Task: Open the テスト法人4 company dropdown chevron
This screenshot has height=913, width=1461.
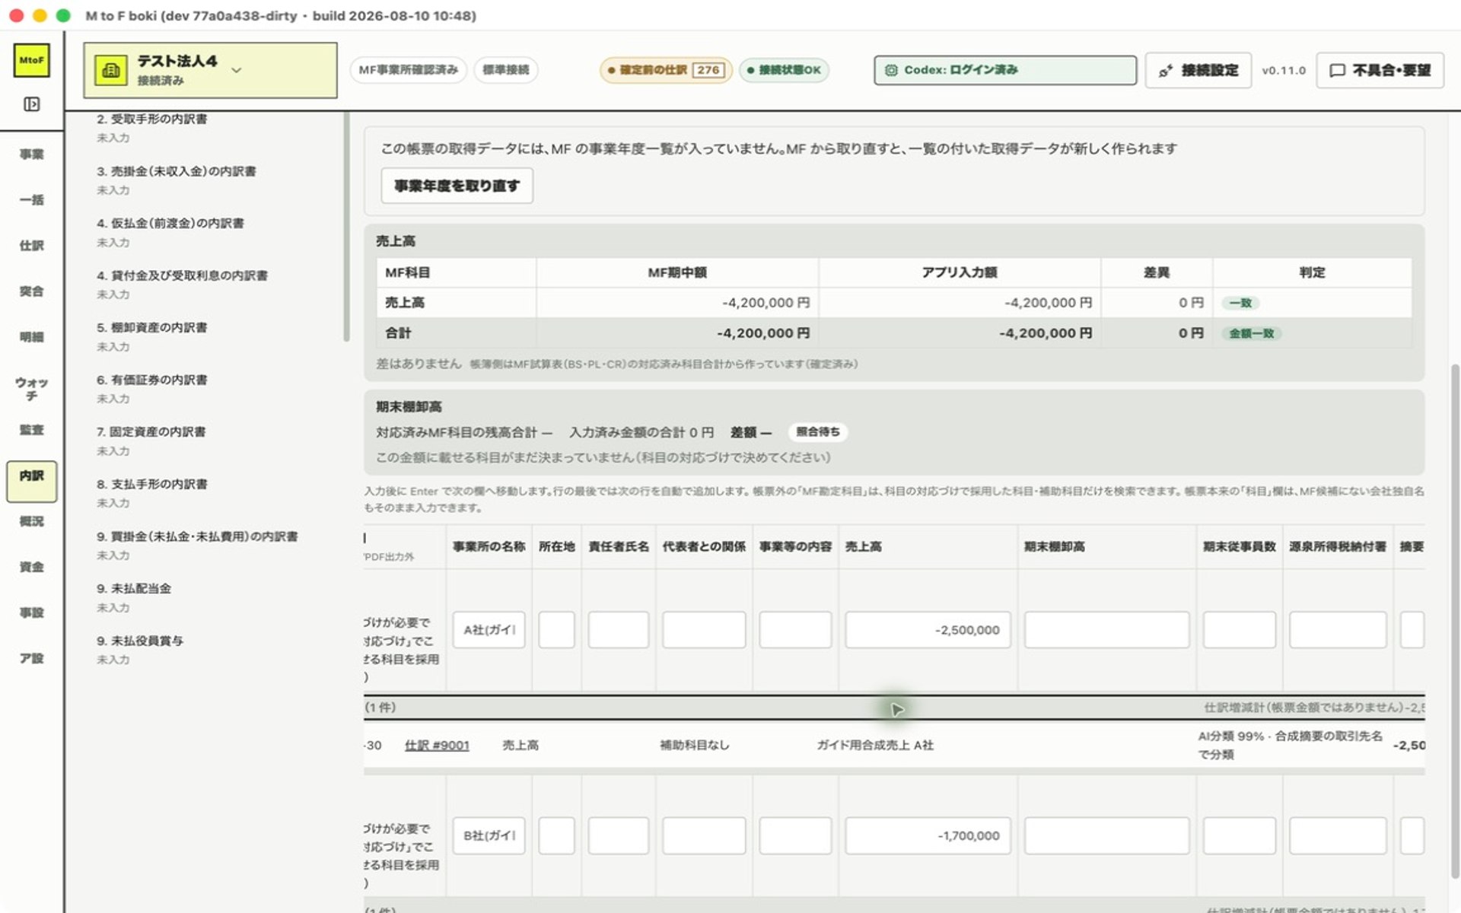Action: click(237, 70)
